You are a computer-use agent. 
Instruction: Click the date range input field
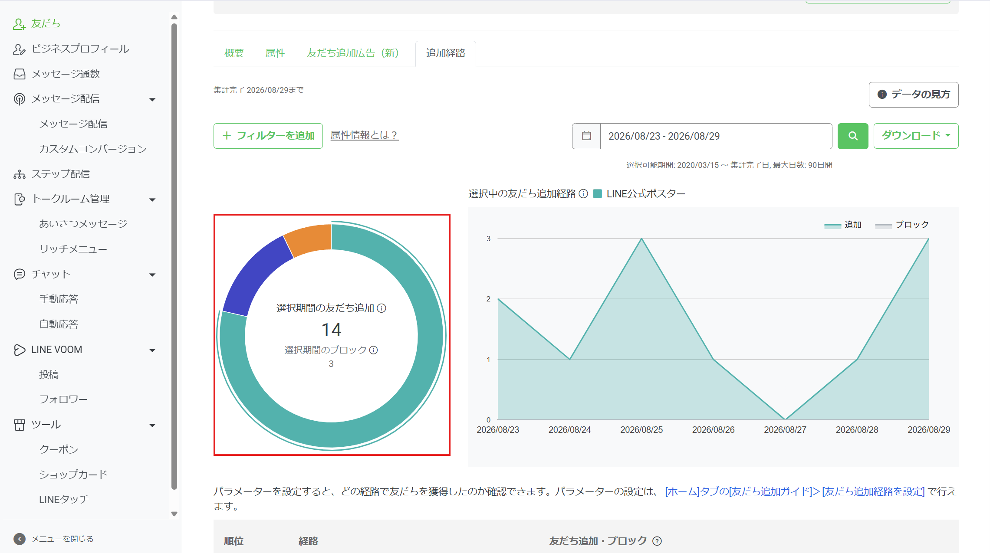tap(716, 136)
